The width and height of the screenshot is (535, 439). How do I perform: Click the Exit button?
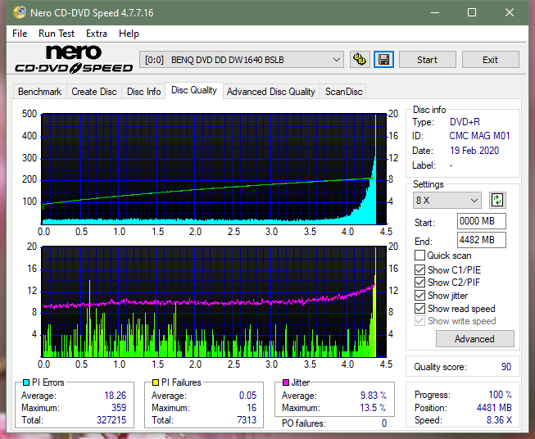pos(490,60)
